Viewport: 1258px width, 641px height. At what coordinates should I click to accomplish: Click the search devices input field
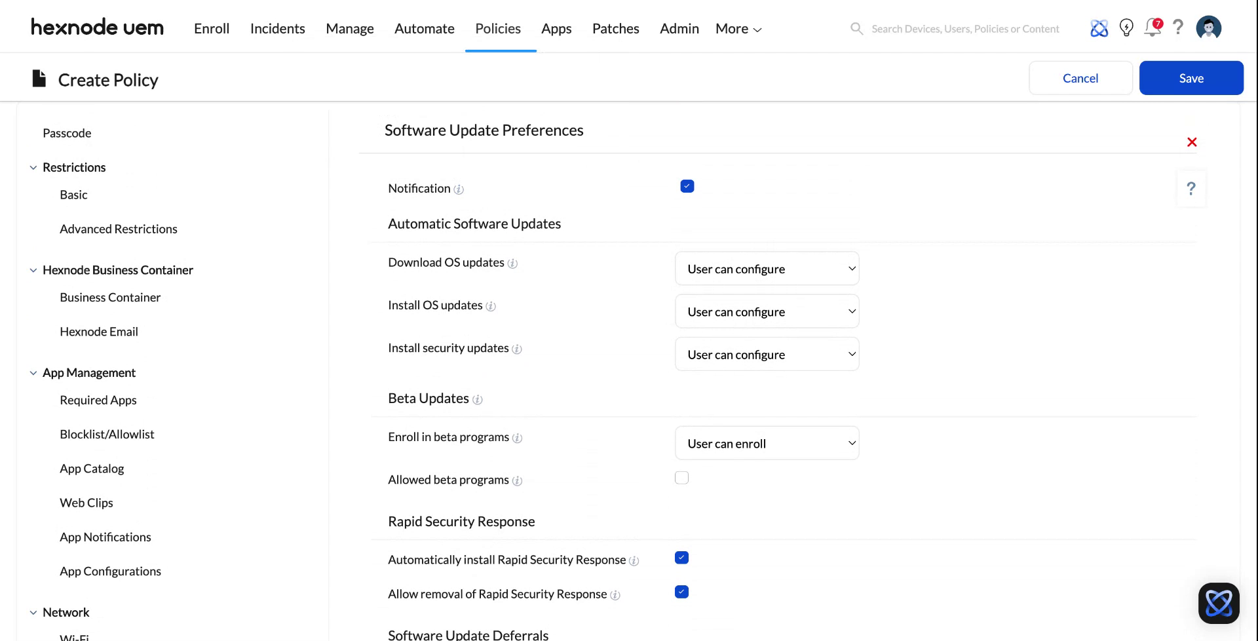pos(964,29)
